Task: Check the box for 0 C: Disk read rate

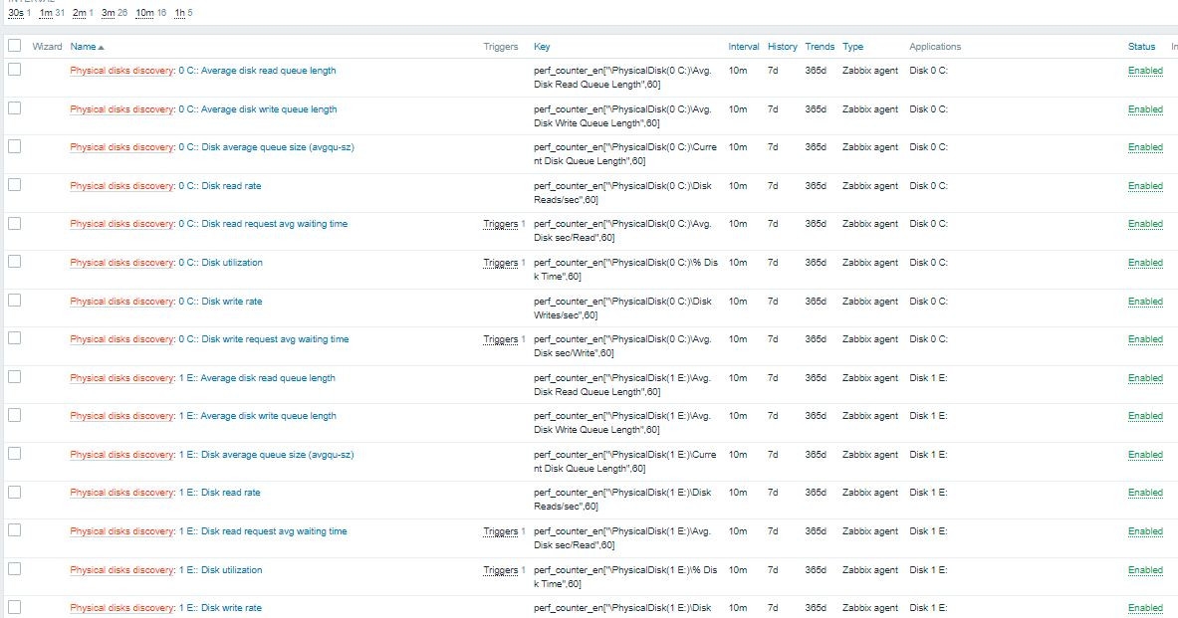Action: (x=14, y=185)
